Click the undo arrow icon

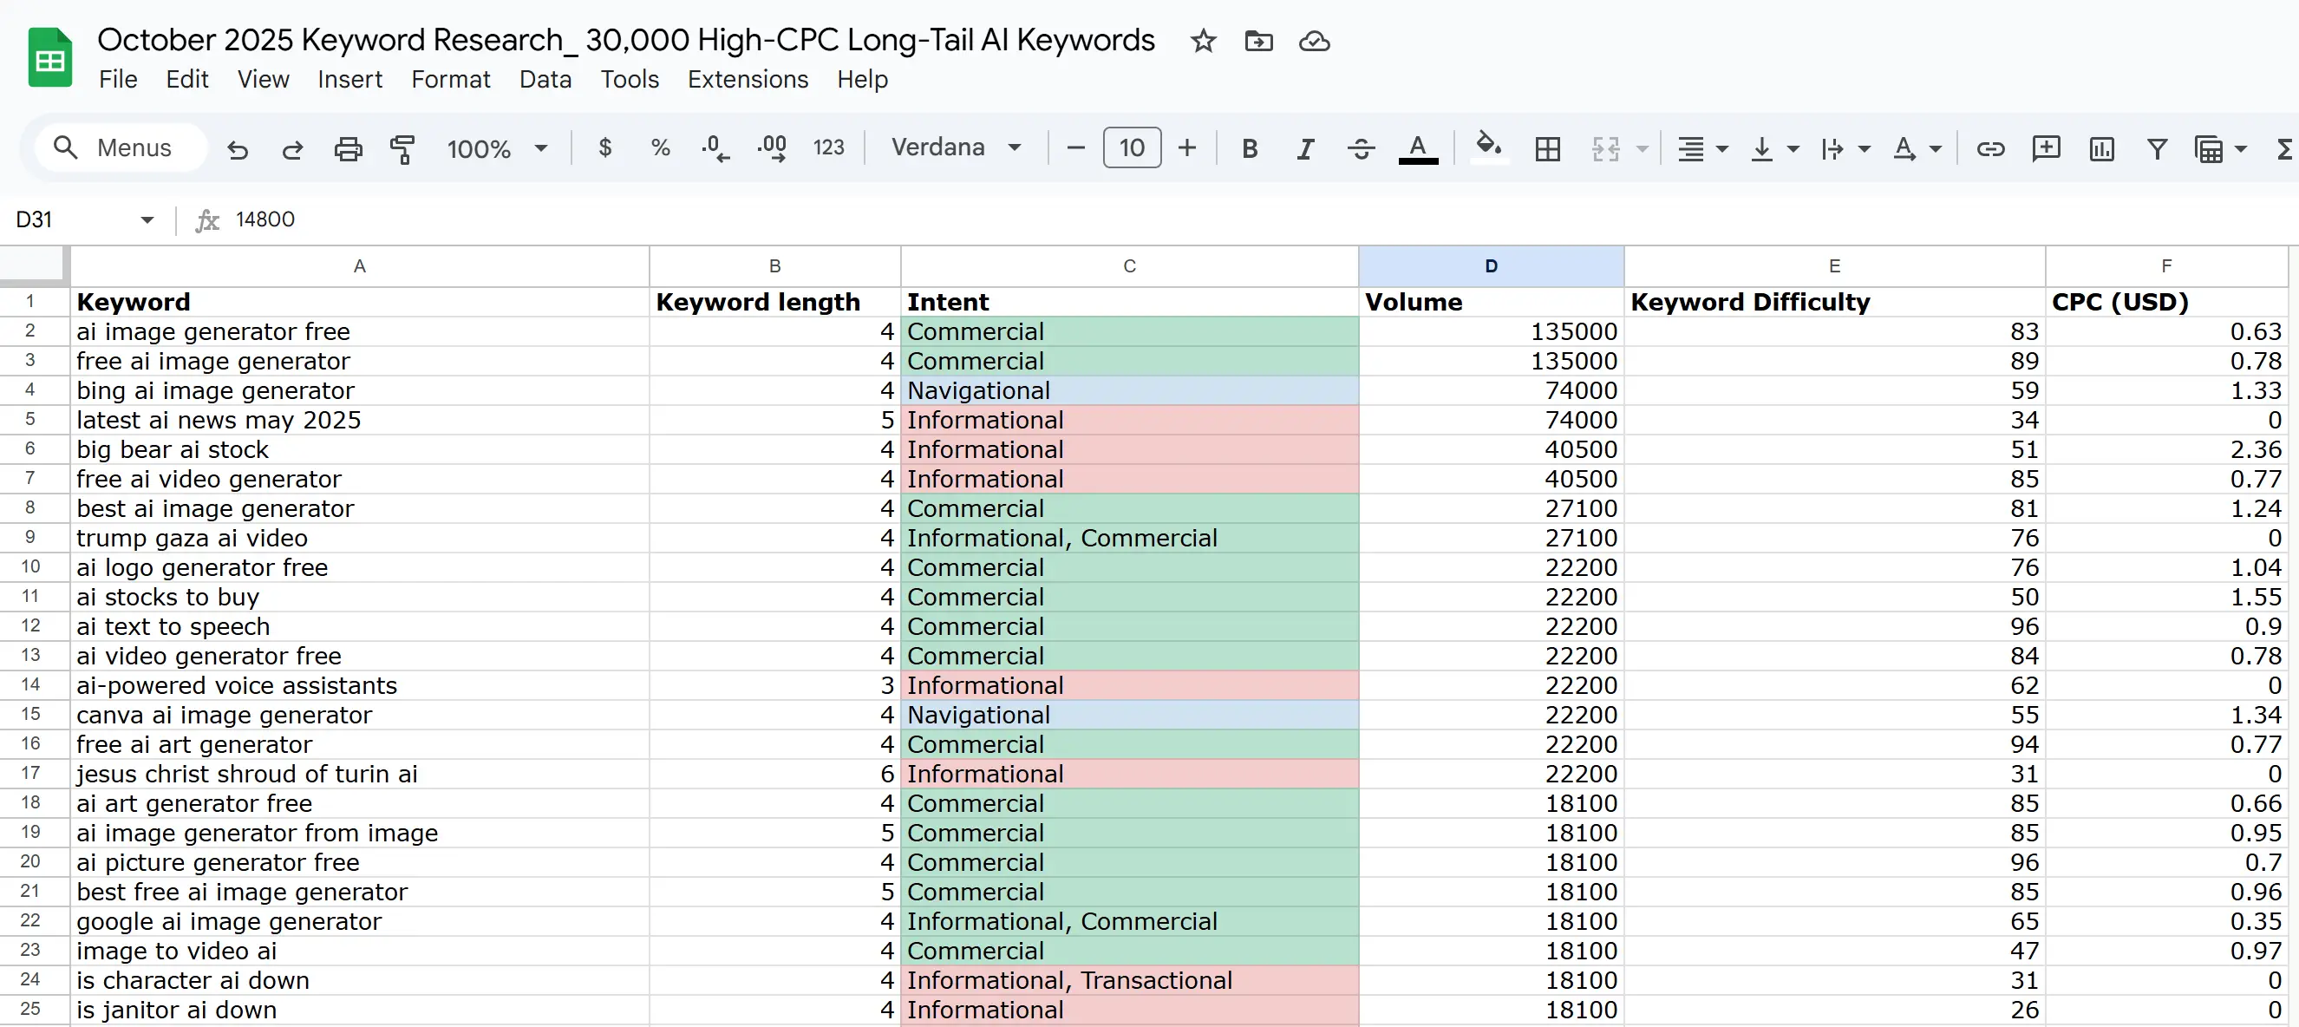point(238,148)
